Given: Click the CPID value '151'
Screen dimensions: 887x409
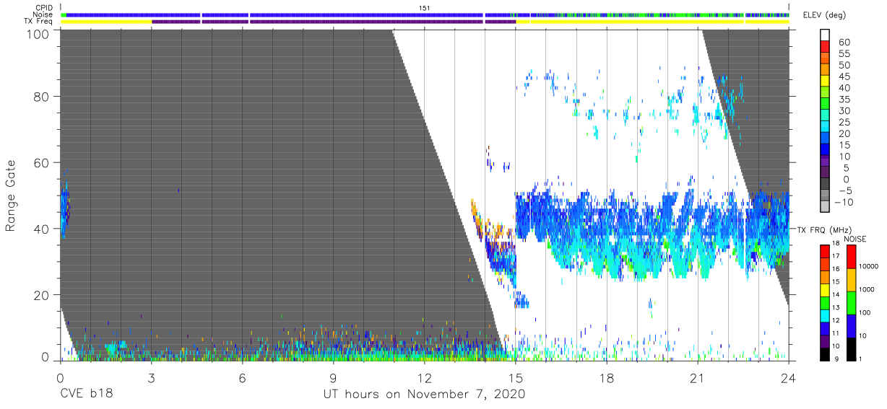Looking at the screenshot, I should pos(425,7).
